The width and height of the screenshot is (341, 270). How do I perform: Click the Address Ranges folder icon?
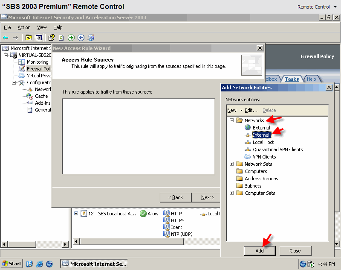point(239,179)
